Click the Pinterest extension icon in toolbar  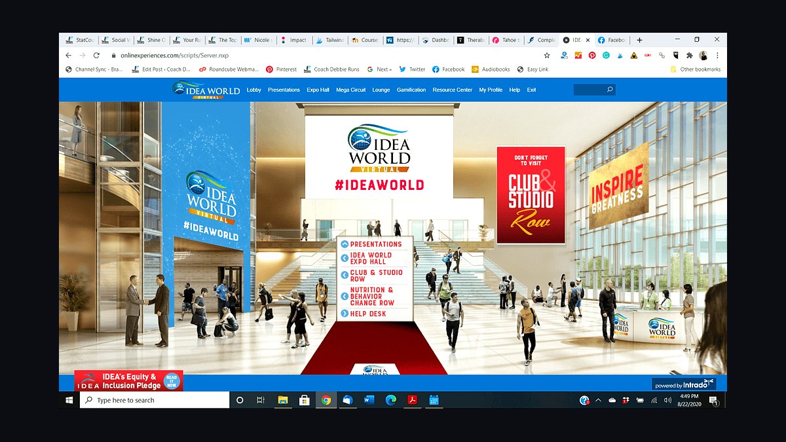point(592,56)
